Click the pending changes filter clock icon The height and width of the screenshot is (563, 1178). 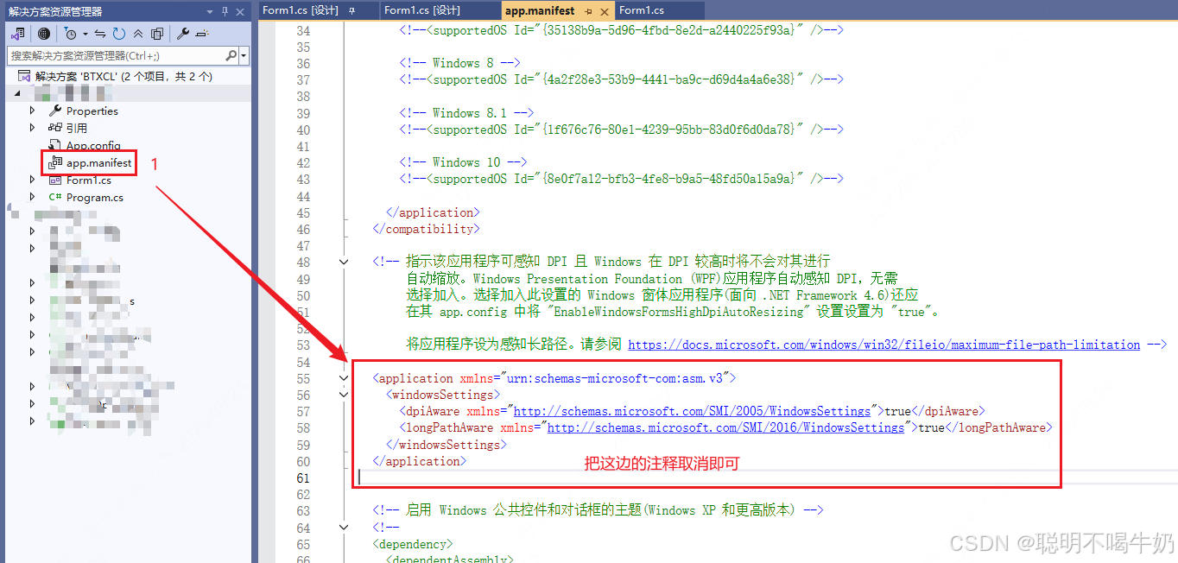71,34
